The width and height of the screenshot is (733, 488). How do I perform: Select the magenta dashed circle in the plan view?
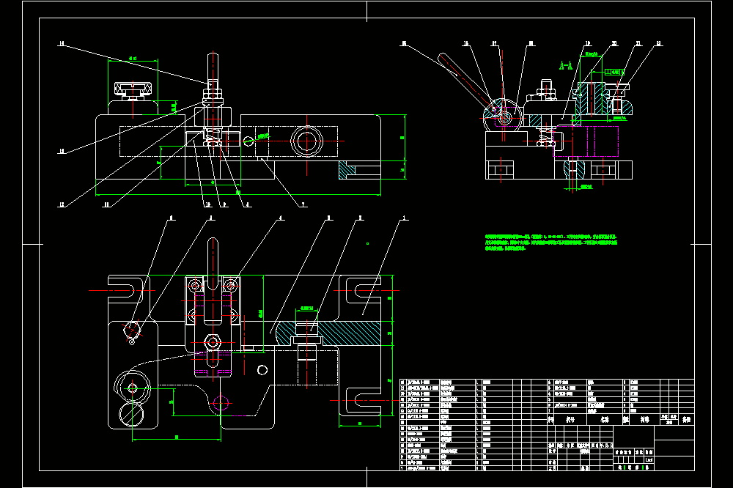click(x=221, y=402)
